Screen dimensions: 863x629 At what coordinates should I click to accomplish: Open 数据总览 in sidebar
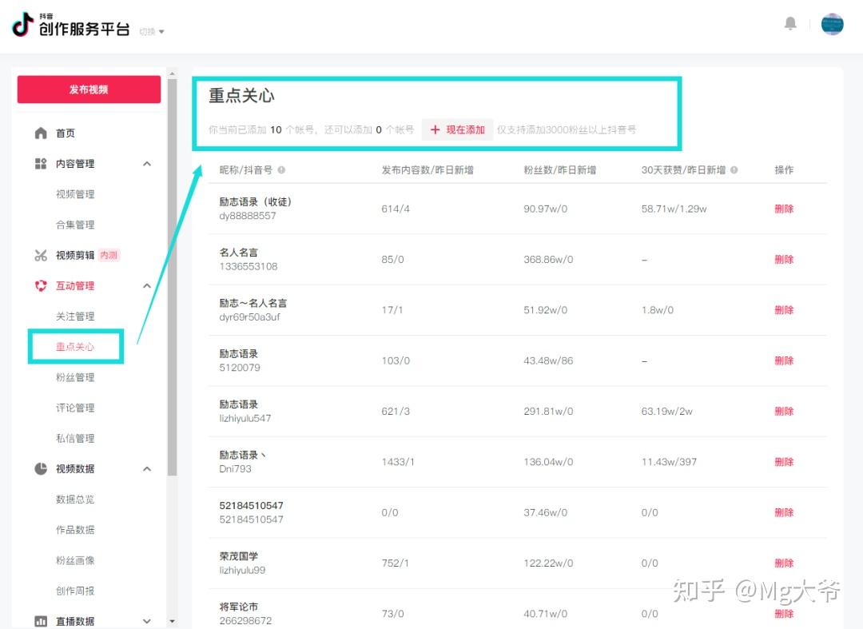[x=75, y=500]
